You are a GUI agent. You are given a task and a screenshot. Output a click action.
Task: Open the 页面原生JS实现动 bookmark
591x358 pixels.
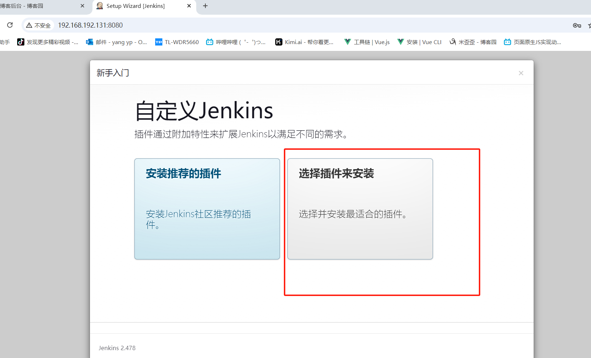coord(533,42)
